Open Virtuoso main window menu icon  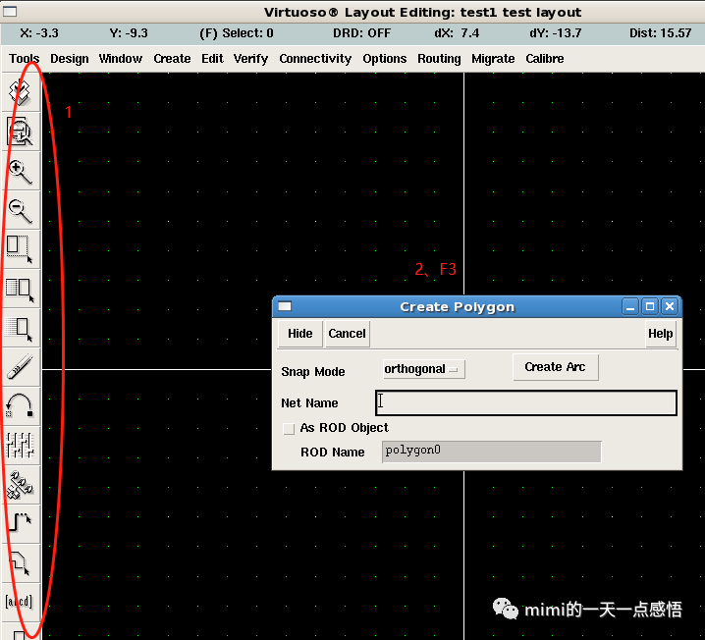[x=10, y=11]
